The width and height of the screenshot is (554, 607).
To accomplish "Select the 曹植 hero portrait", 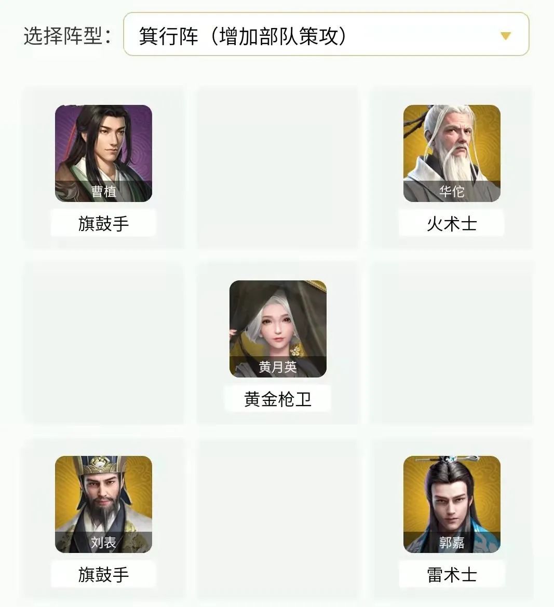I will [103, 153].
